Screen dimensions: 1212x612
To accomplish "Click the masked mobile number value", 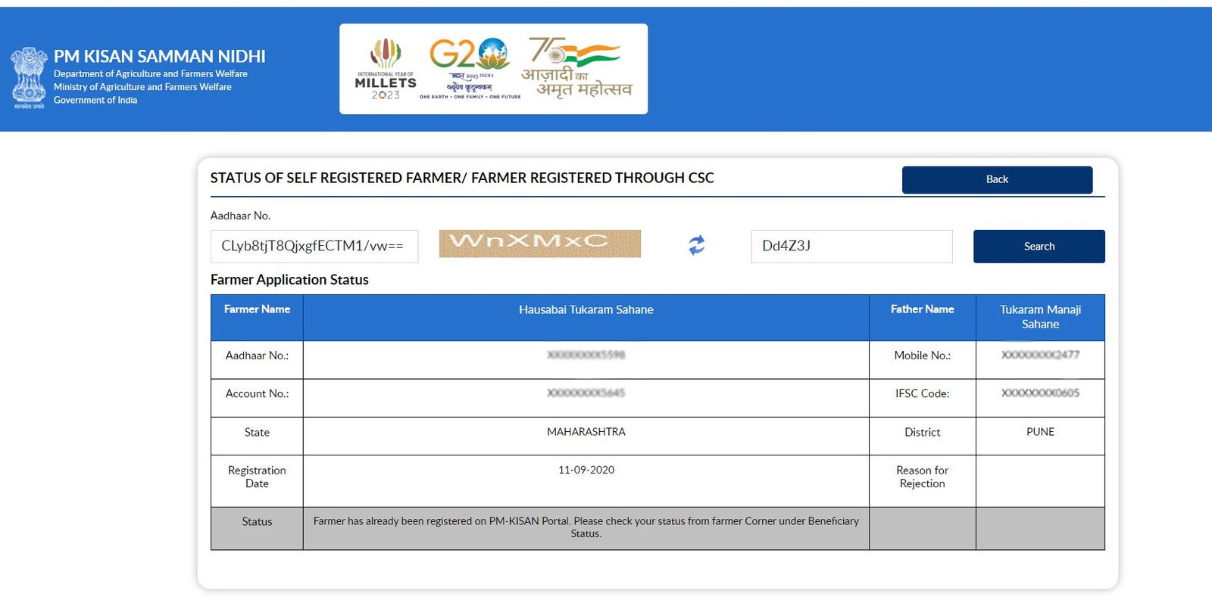I will (x=1040, y=355).
